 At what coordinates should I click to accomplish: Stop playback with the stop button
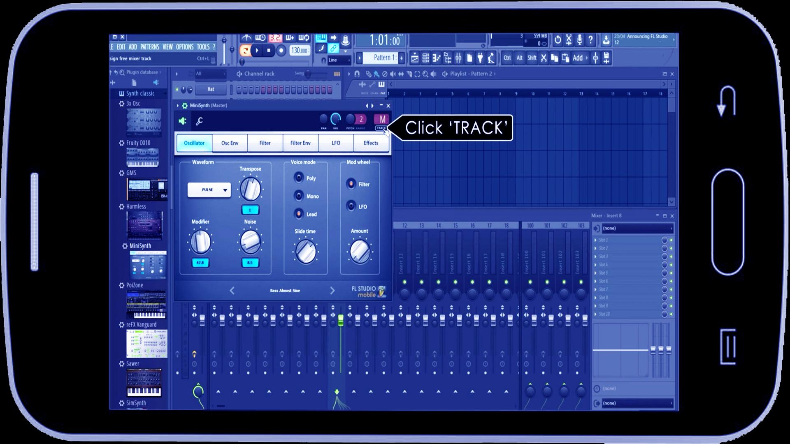(x=269, y=51)
